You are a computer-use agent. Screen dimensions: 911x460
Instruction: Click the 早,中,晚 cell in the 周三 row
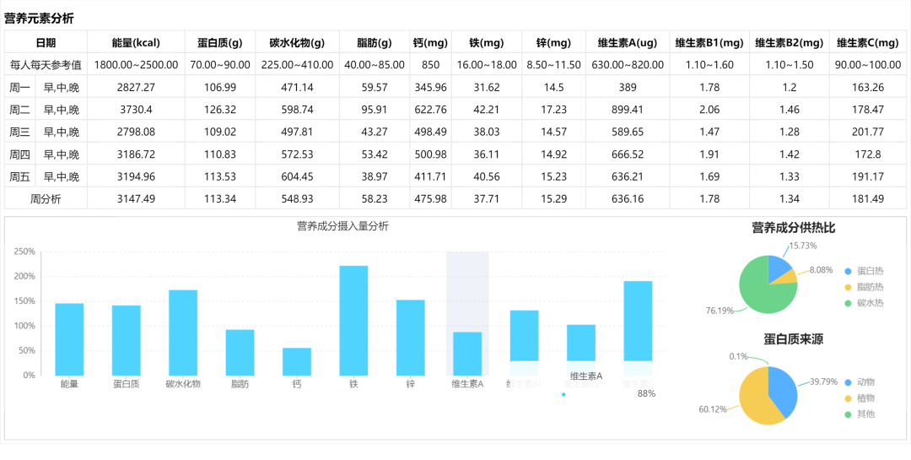(x=62, y=132)
